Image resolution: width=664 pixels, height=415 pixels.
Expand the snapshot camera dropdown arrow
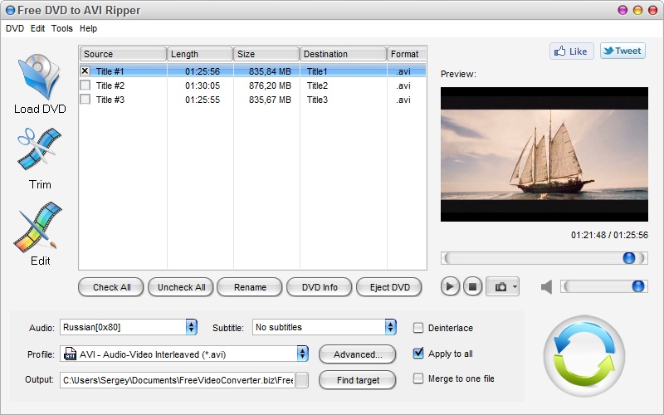tap(515, 286)
